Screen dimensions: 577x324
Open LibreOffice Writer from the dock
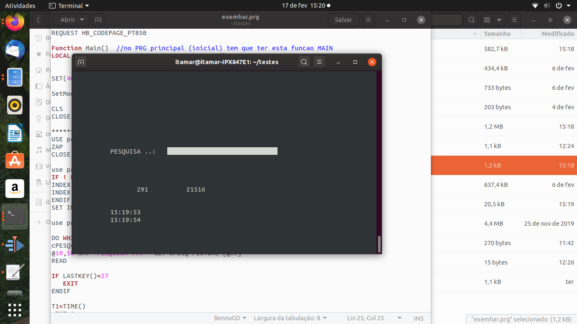point(15,133)
